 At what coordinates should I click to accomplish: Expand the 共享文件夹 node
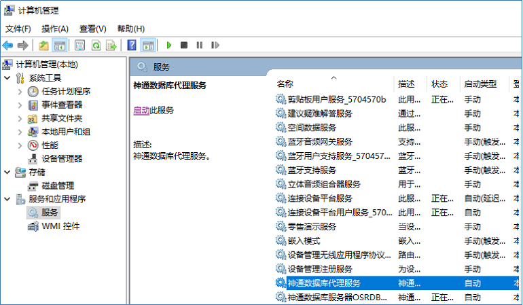pyautogui.click(x=20, y=118)
